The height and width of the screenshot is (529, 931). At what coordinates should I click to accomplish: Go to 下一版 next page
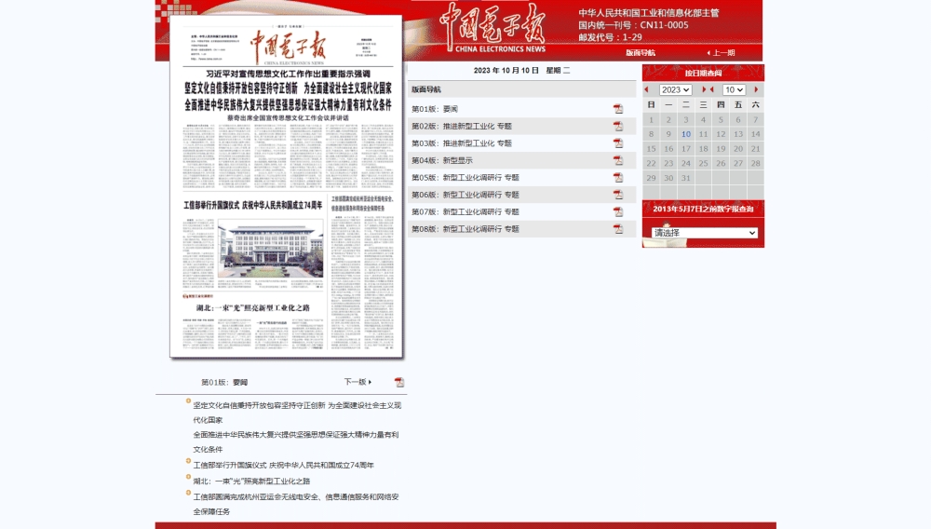358,382
